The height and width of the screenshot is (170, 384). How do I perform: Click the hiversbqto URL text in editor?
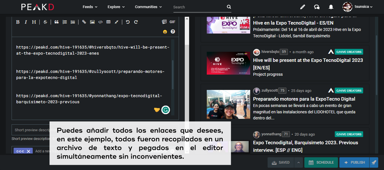tap(93, 50)
